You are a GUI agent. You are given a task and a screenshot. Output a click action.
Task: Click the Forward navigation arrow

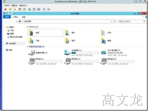tap(10, 22)
